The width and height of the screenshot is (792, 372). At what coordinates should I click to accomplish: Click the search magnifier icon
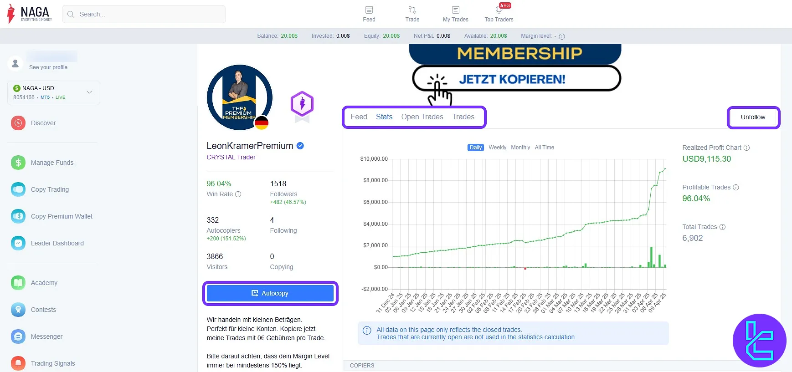(x=71, y=14)
